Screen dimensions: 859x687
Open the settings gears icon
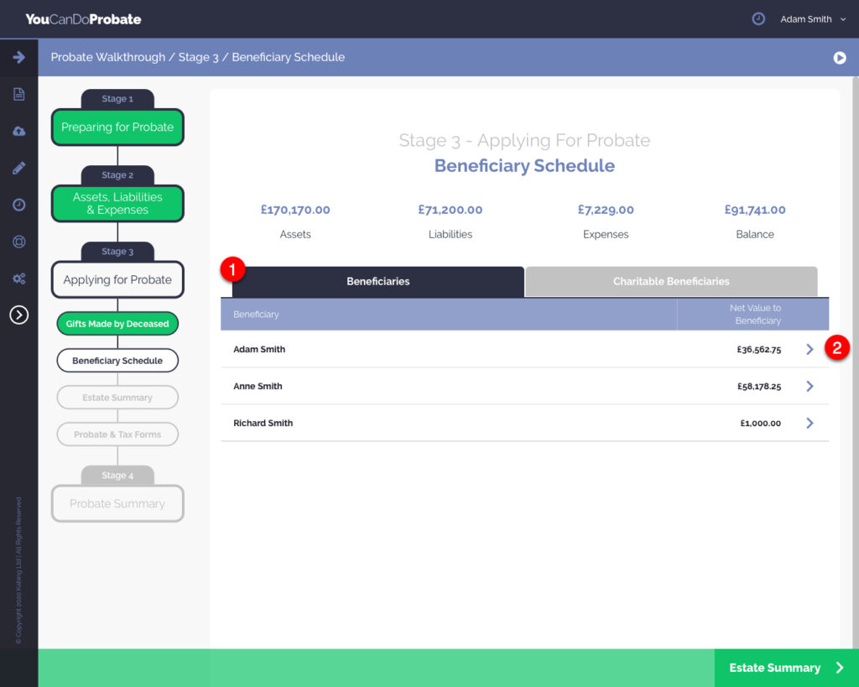(18, 278)
